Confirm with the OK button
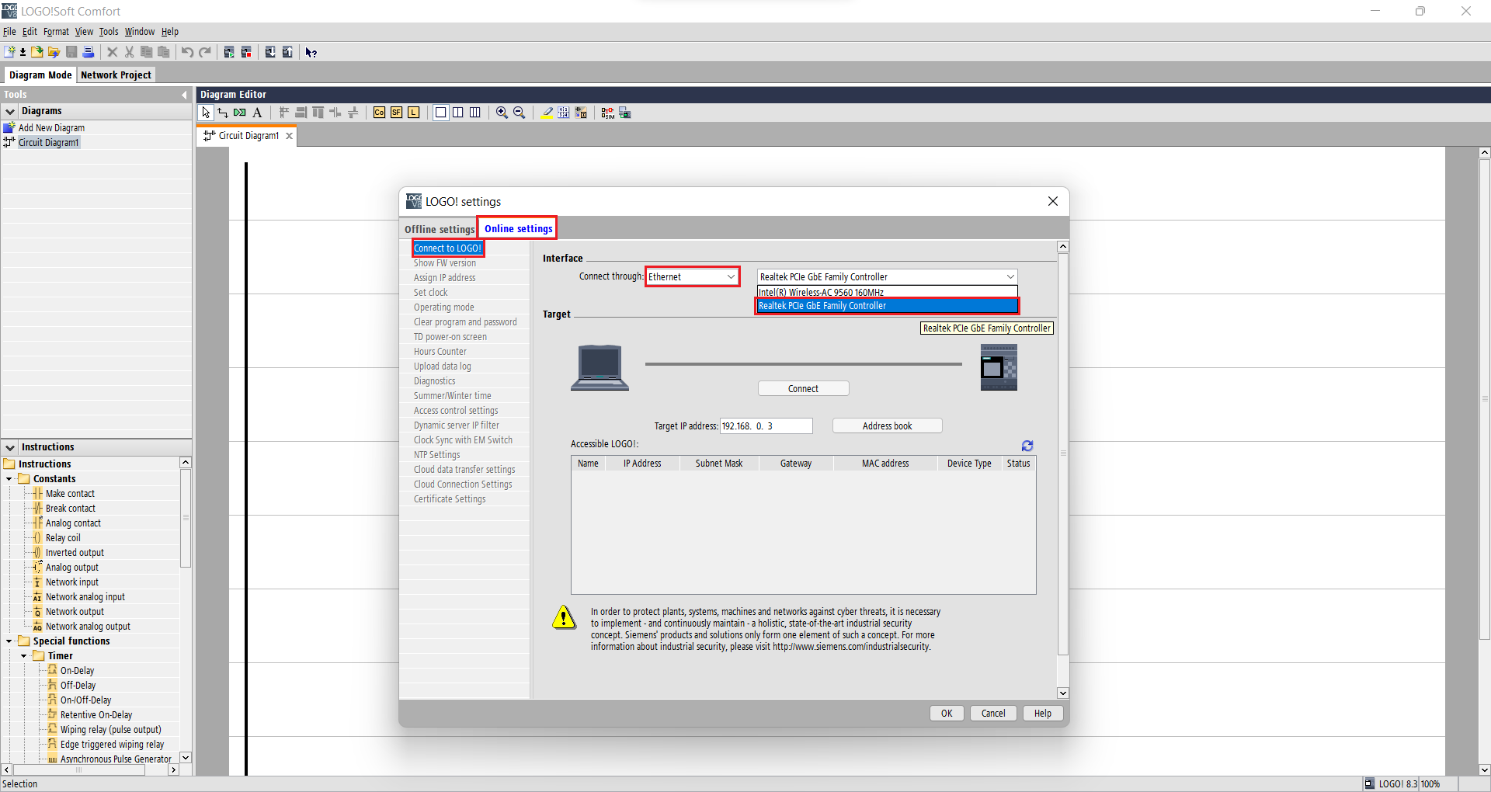 [x=947, y=714]
